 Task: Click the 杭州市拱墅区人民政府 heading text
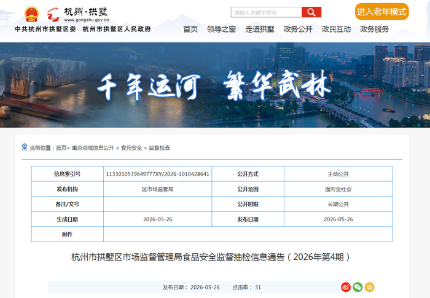(x=117, y=29)
